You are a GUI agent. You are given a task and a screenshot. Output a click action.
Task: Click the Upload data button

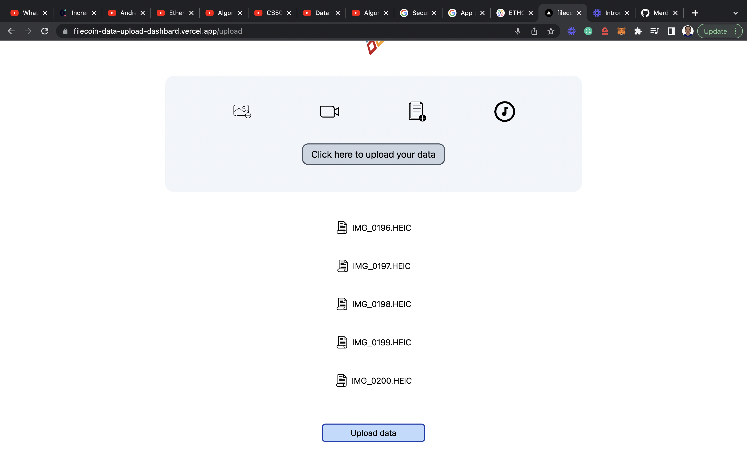pos(373,433)
